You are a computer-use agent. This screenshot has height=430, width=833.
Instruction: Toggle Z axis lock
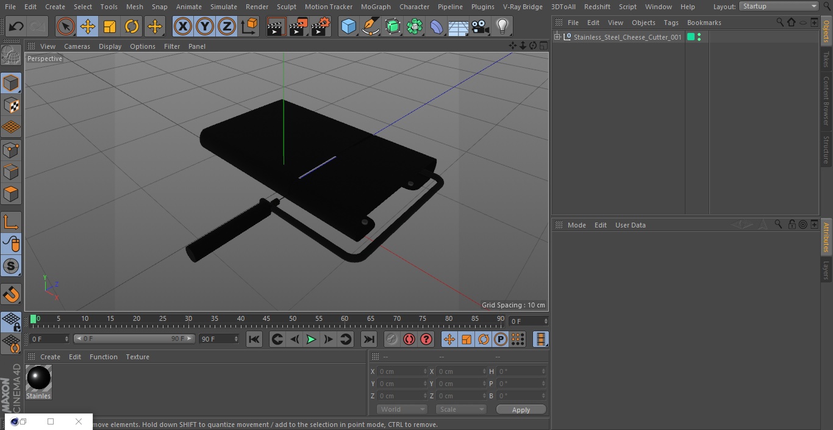coord(227,27)
